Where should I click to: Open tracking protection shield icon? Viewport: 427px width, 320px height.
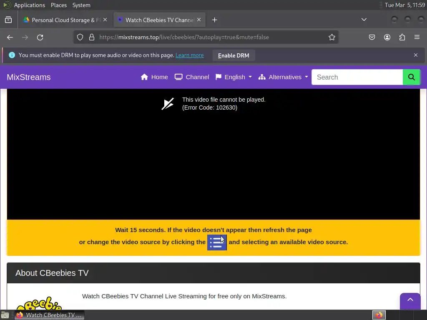click(80, 37)
